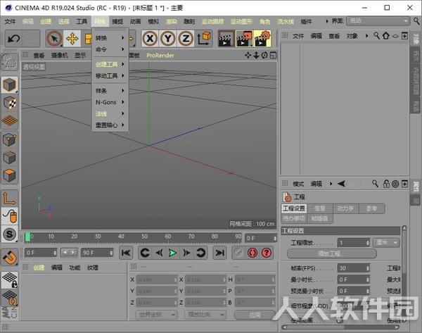Screen dimensions: 422x333
Task: Switch to Points mode icon
Action: [x=9, y=140]
